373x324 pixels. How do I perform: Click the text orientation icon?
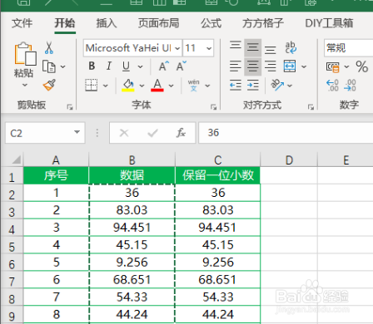277,85
